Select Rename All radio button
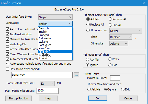The width and height of the screenshot is (148, 104). (110, 19)
